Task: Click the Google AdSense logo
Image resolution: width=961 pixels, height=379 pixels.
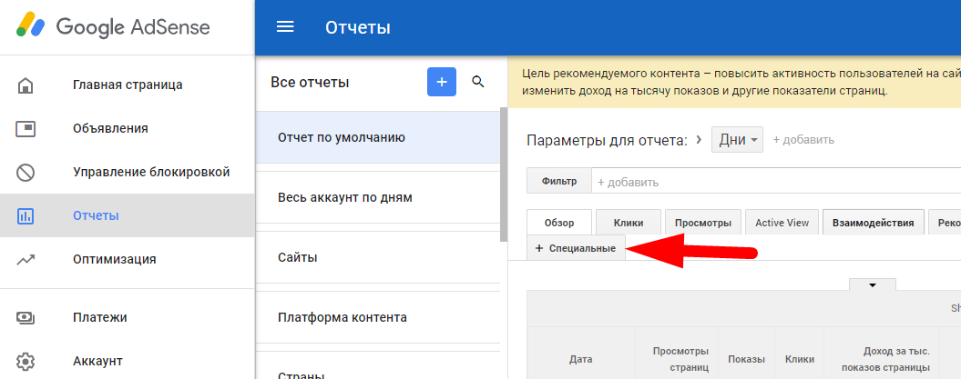Action: [113, 27]
